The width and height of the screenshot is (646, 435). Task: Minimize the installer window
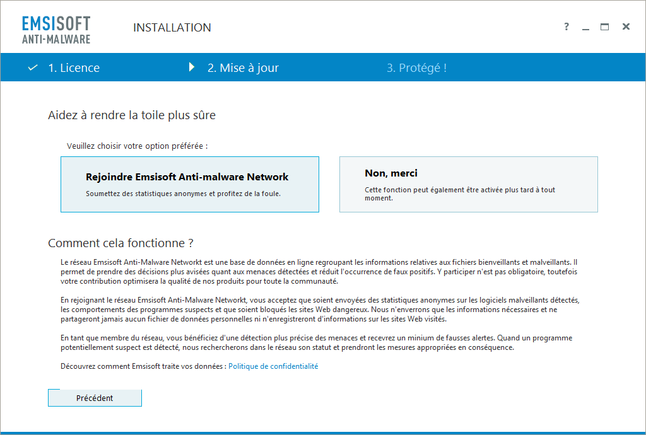tap(585, 27)
